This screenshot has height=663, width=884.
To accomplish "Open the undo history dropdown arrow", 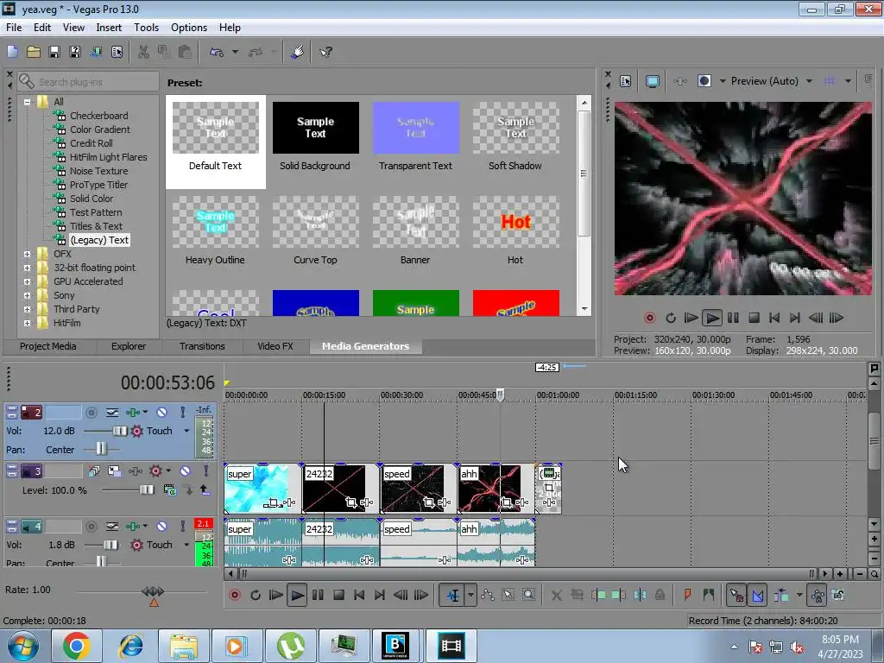I will (235, 52).
